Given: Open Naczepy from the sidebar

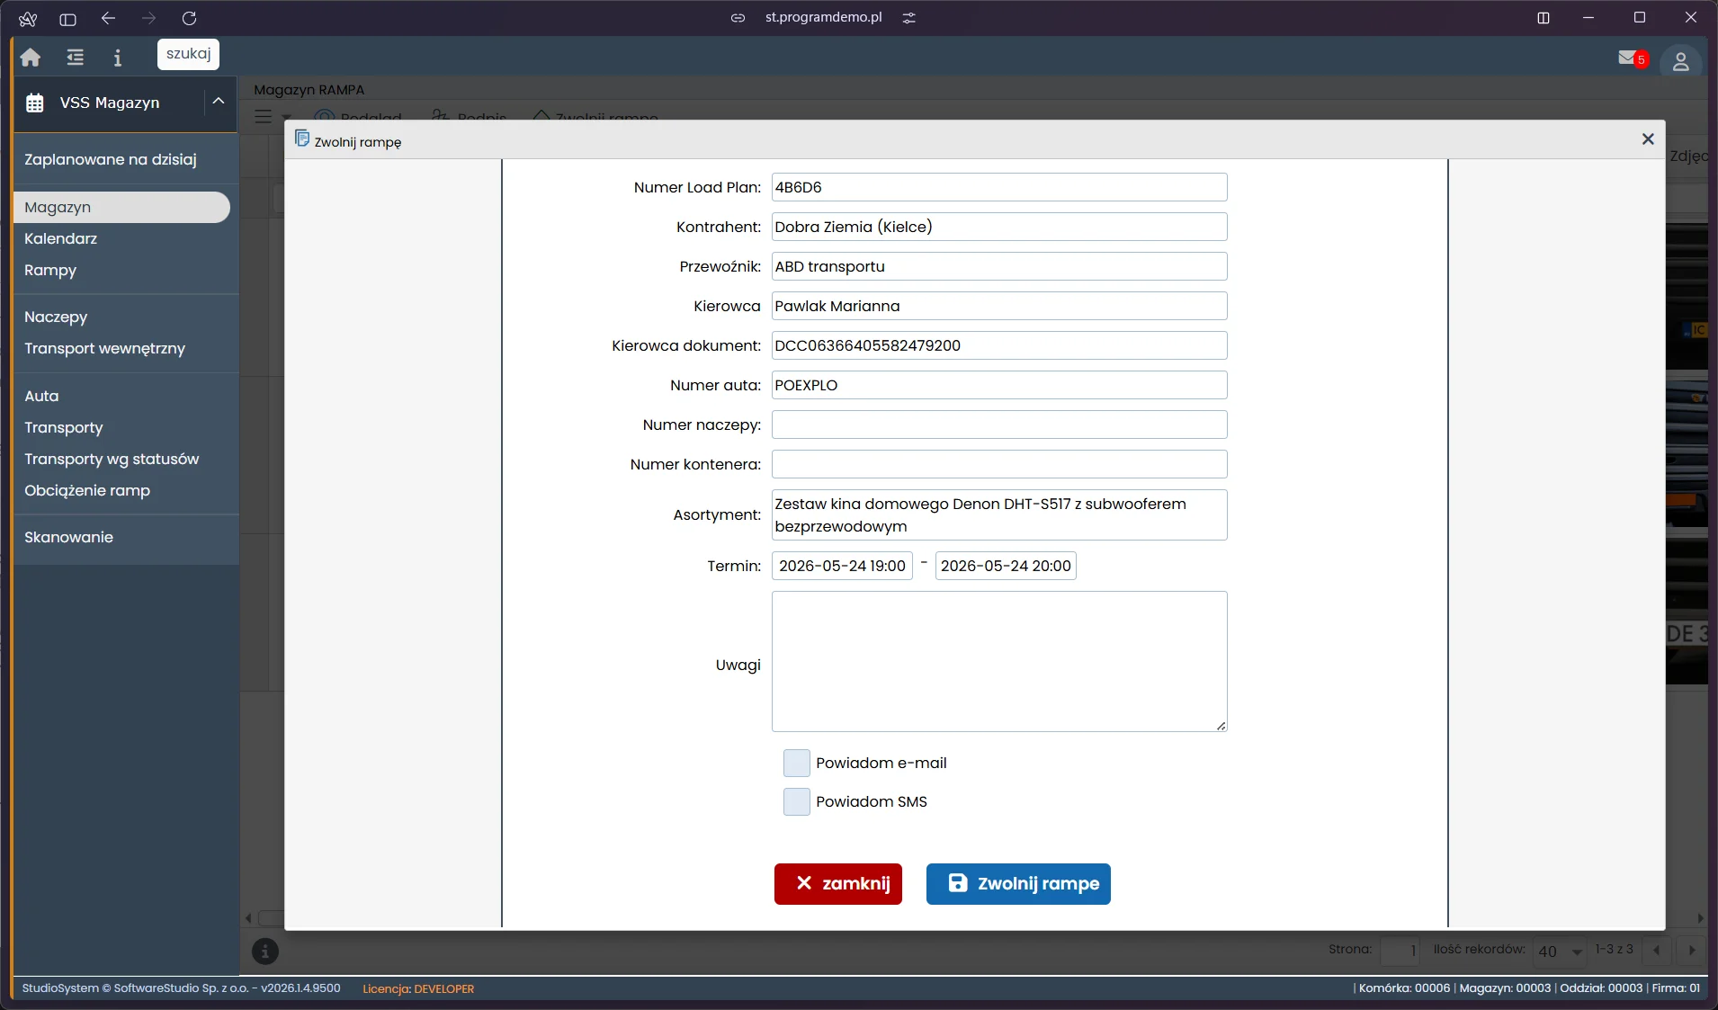Looking at the screenshot, I should click(x=56, y=317).
